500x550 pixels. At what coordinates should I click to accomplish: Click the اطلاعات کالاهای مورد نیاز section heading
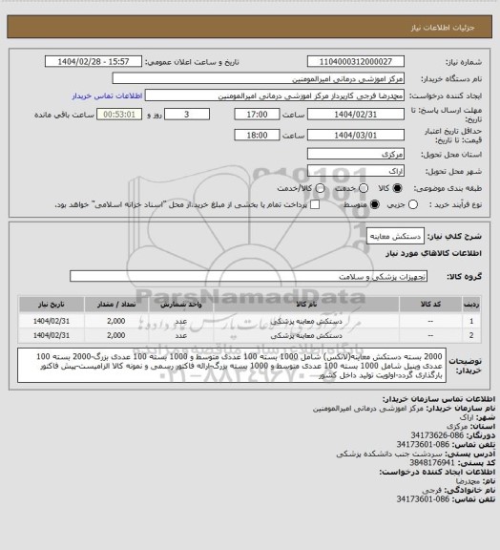(x=433, y=253)
